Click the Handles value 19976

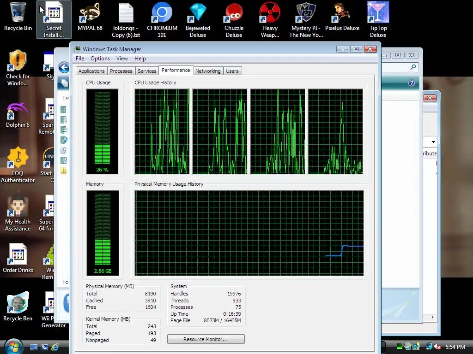tap(234, 294)
